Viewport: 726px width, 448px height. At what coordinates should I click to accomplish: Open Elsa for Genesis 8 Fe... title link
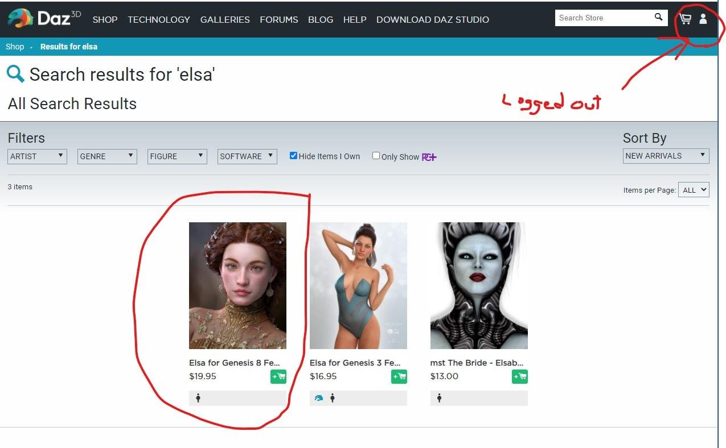(235, 363)
